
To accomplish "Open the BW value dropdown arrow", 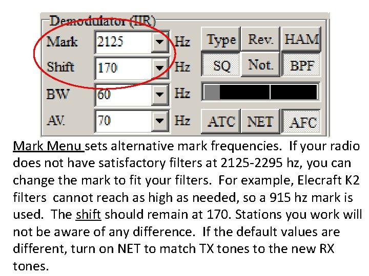I will (x=160, y=95).
